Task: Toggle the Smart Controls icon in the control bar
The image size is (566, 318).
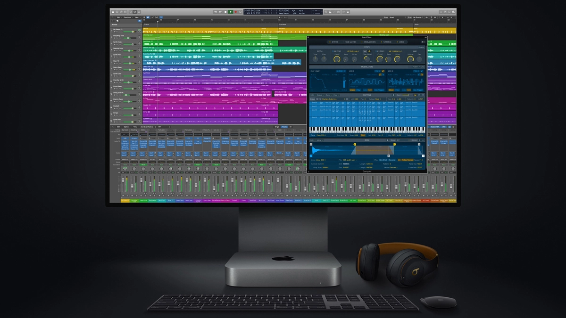Action: [131, 12]
